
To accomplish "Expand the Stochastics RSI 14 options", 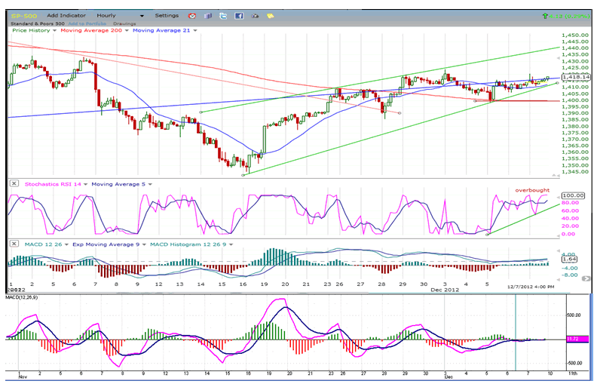I will pos(87,183).
